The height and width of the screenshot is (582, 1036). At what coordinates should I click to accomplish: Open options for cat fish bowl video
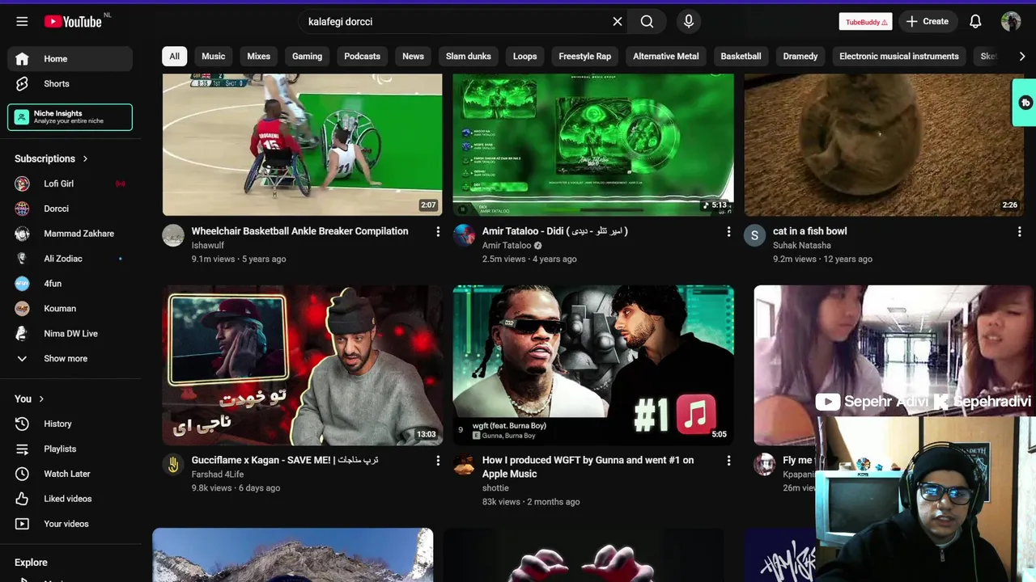tap(1019, 232)
